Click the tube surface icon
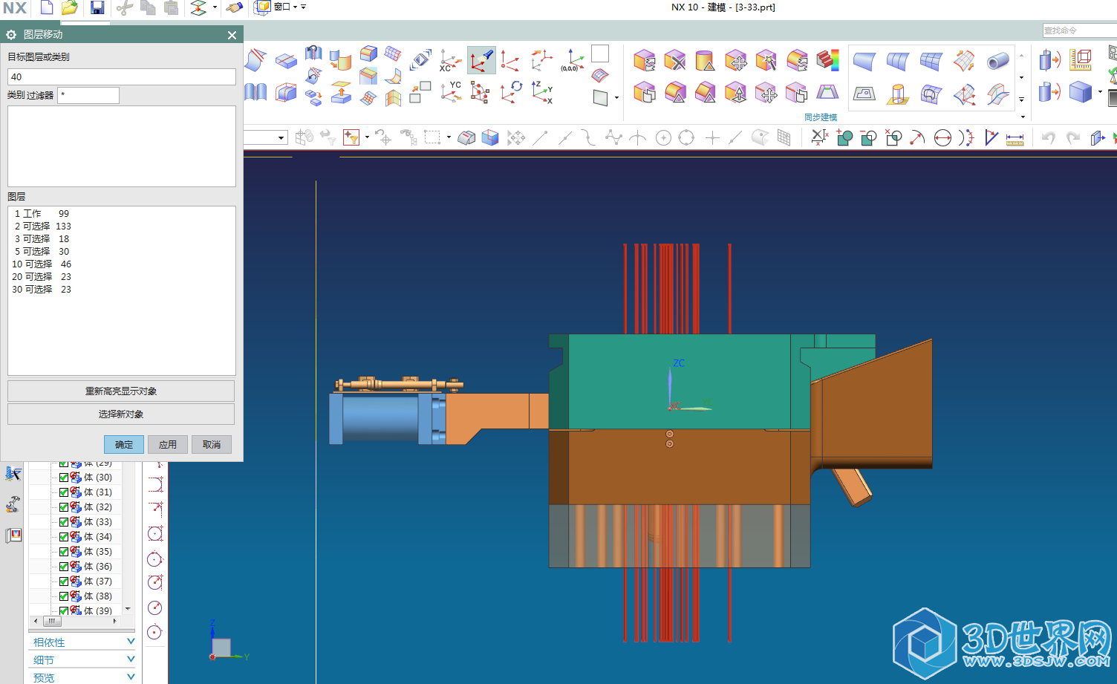1117x684 pixels. (997, 61)
